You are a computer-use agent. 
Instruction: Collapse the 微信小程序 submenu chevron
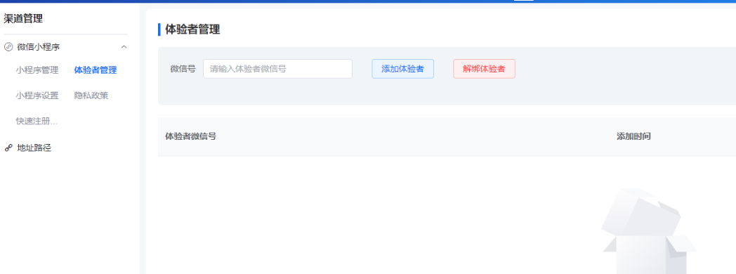(x=124, y=47)
